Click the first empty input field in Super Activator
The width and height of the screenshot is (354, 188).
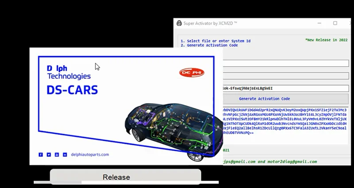coord(286,63)
